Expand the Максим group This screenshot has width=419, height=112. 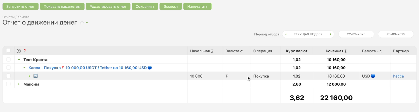tap(19, 84)
